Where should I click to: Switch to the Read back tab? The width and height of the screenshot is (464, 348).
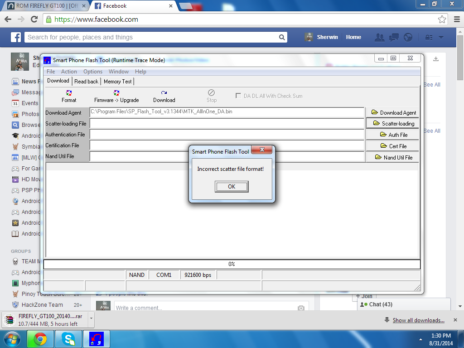[x=86, y=82]
